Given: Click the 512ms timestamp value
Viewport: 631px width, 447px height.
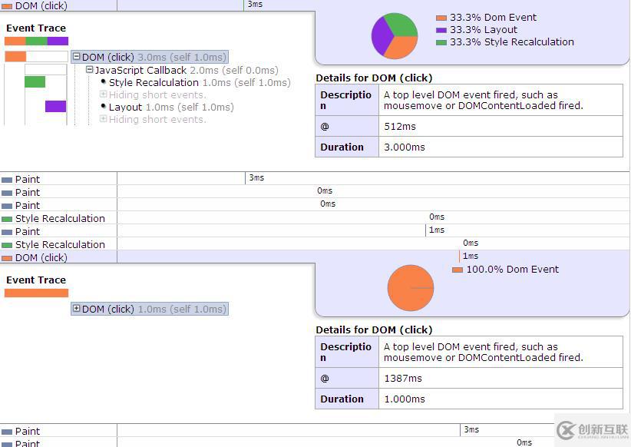Looking at the screenshot, I should click(x=400, y=127).
